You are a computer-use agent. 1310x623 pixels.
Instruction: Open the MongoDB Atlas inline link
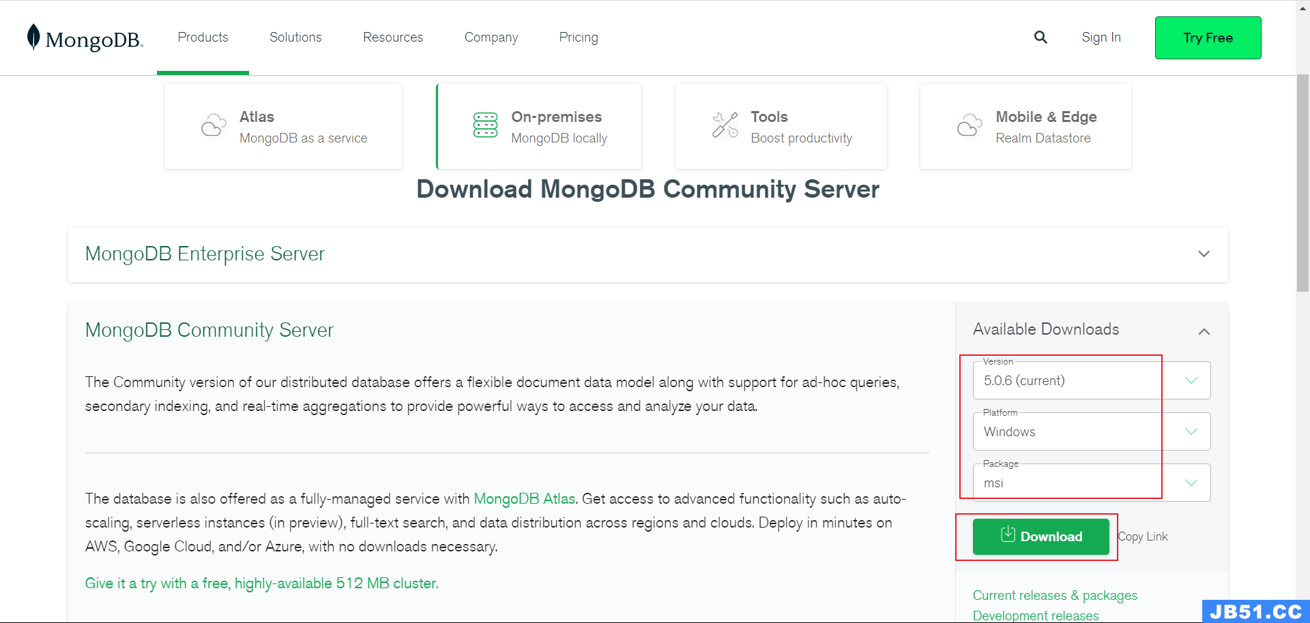pyautogui.click(x=525, y=499)
